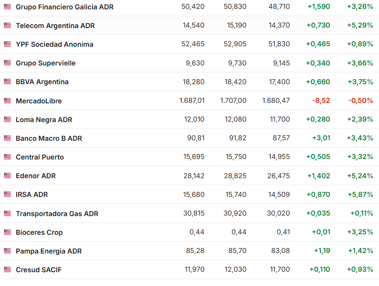Click the flag icon beside Pampa Energia ADR
The image size is (379, 286).
[7, 251]
